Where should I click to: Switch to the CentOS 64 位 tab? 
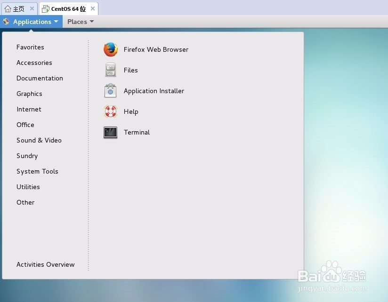[69, 9]
